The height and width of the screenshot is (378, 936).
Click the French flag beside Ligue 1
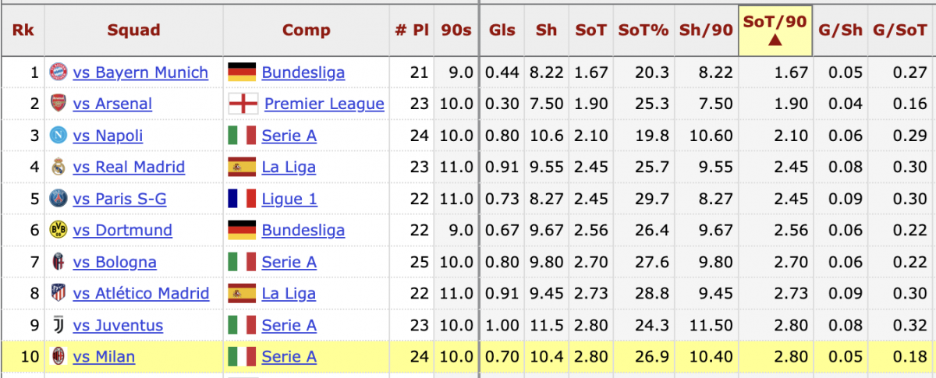(x=242, y=199)
